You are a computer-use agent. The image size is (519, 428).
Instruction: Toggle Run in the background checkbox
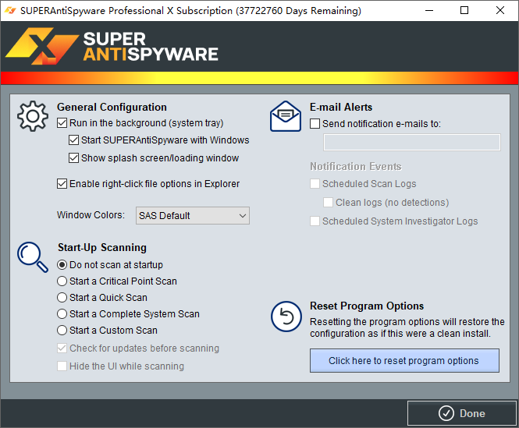click(x=62, y=123)
